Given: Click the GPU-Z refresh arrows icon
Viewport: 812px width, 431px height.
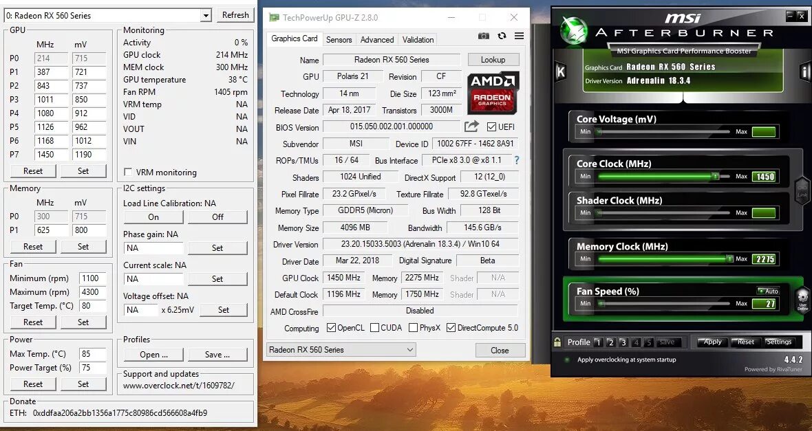Looking at the screenshot, I should (x=501, y=36).
